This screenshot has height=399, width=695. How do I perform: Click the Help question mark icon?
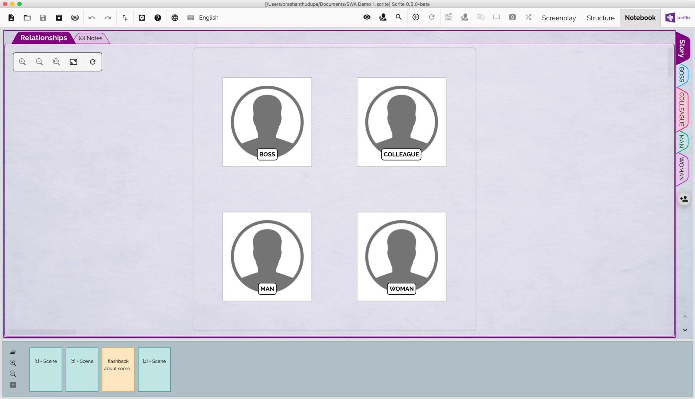pos(158,18)
